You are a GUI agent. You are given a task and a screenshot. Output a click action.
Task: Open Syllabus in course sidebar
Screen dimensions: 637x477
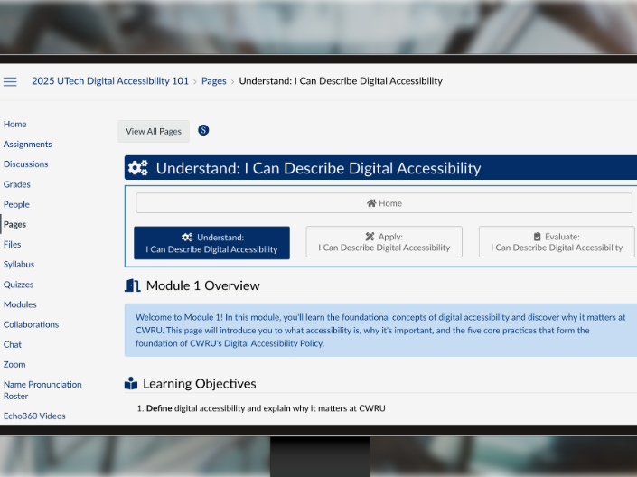[x=19, y=264]
